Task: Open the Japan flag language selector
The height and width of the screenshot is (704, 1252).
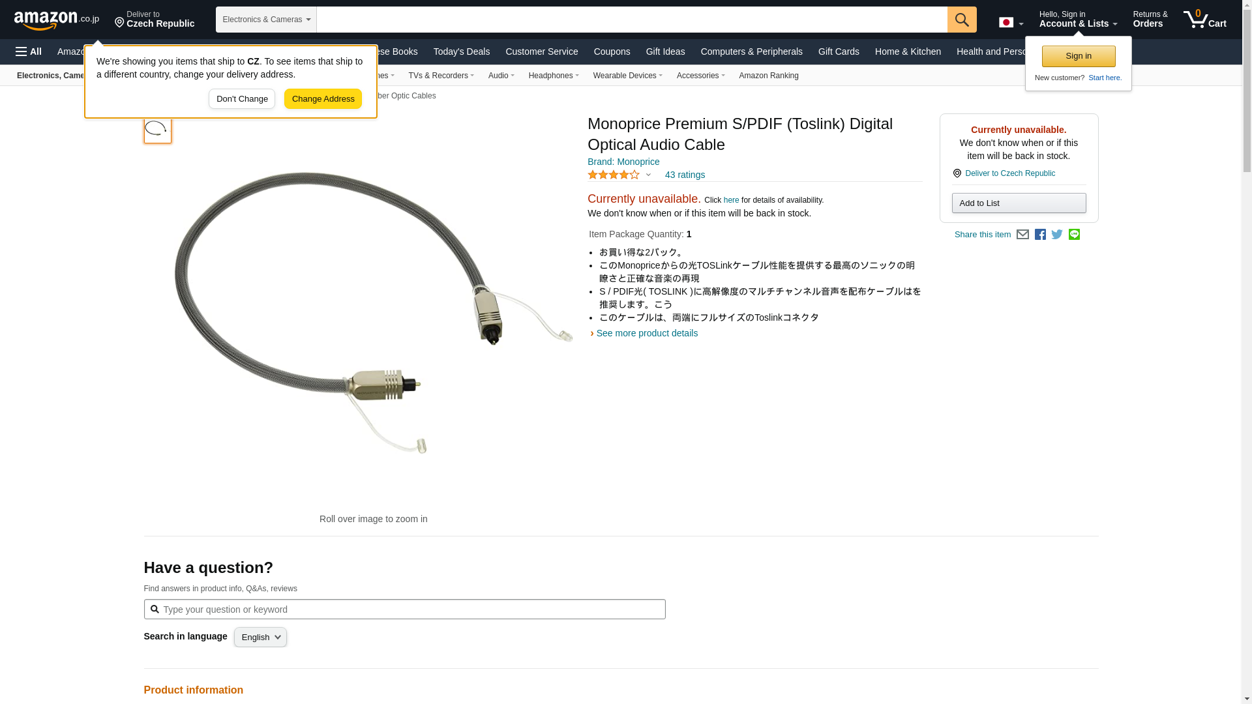Action: (x=1011, y=23)
